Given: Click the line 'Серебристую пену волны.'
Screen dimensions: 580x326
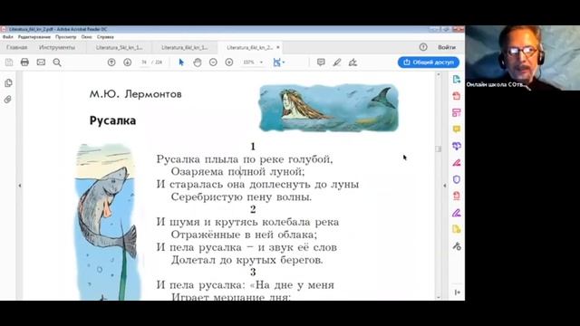Looking at the screenshot, I should pyautogui.click(x=241, y=197).
